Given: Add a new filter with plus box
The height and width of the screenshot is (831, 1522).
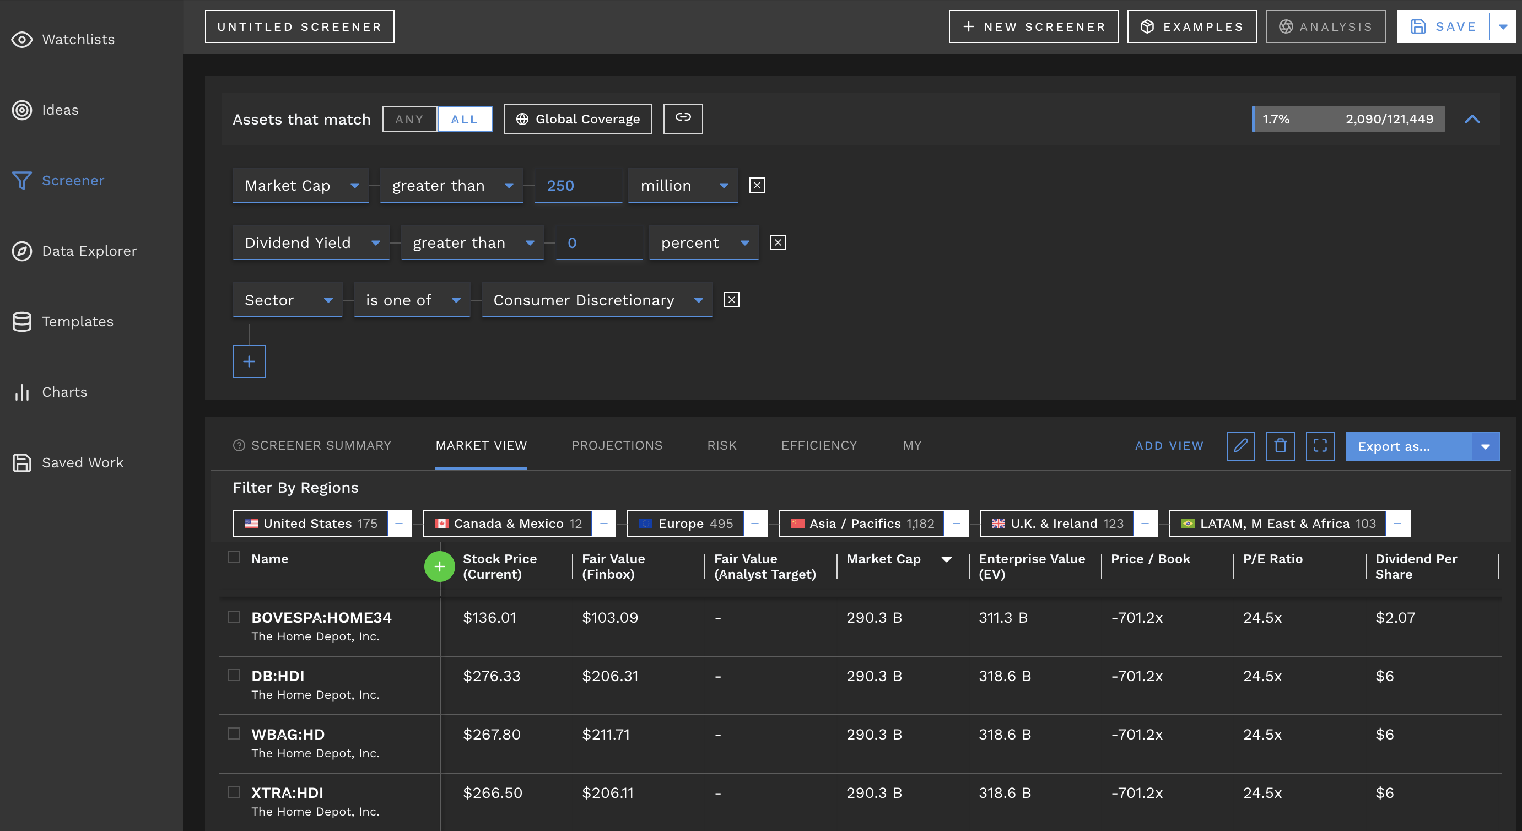Looking at the screenshot, I should click(x=249, y=361).
